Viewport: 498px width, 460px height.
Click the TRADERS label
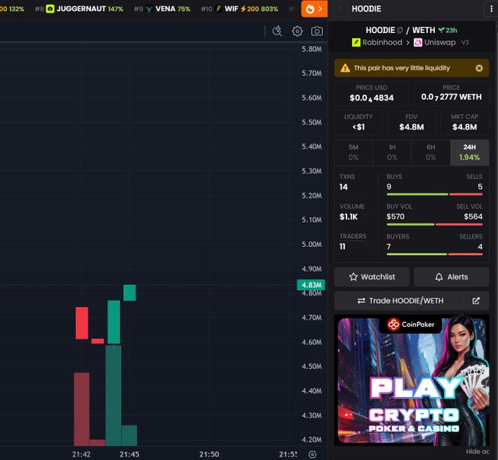tap(353, 237)
